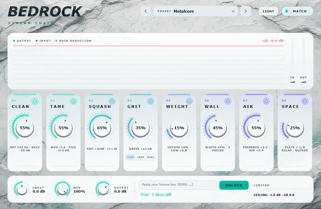Click the FAST + SLOW +7.1 dB label
Viewport: 321px width, 209px height.
click(x=102, y=149)
